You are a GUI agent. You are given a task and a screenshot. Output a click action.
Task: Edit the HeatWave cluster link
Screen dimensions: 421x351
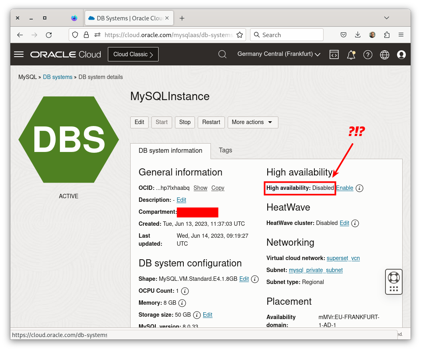click(344, 223)
